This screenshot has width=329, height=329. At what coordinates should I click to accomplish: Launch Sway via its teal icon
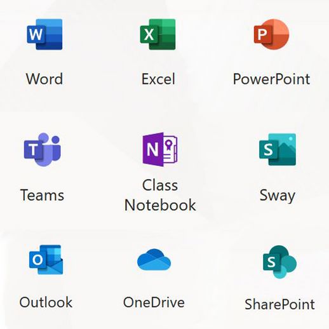(x=278, y=149)
